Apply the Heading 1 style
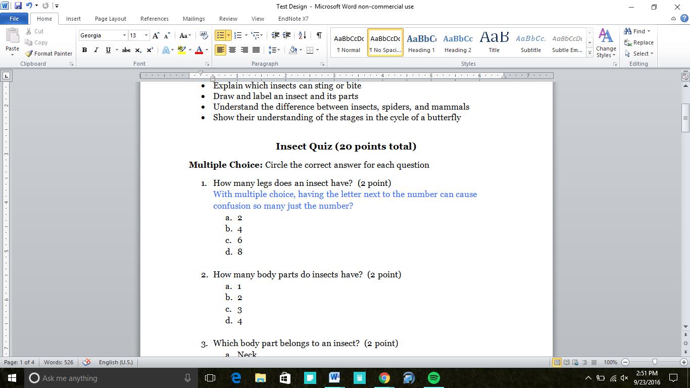This screenshot has width=690, height=388. pos(421,42)
